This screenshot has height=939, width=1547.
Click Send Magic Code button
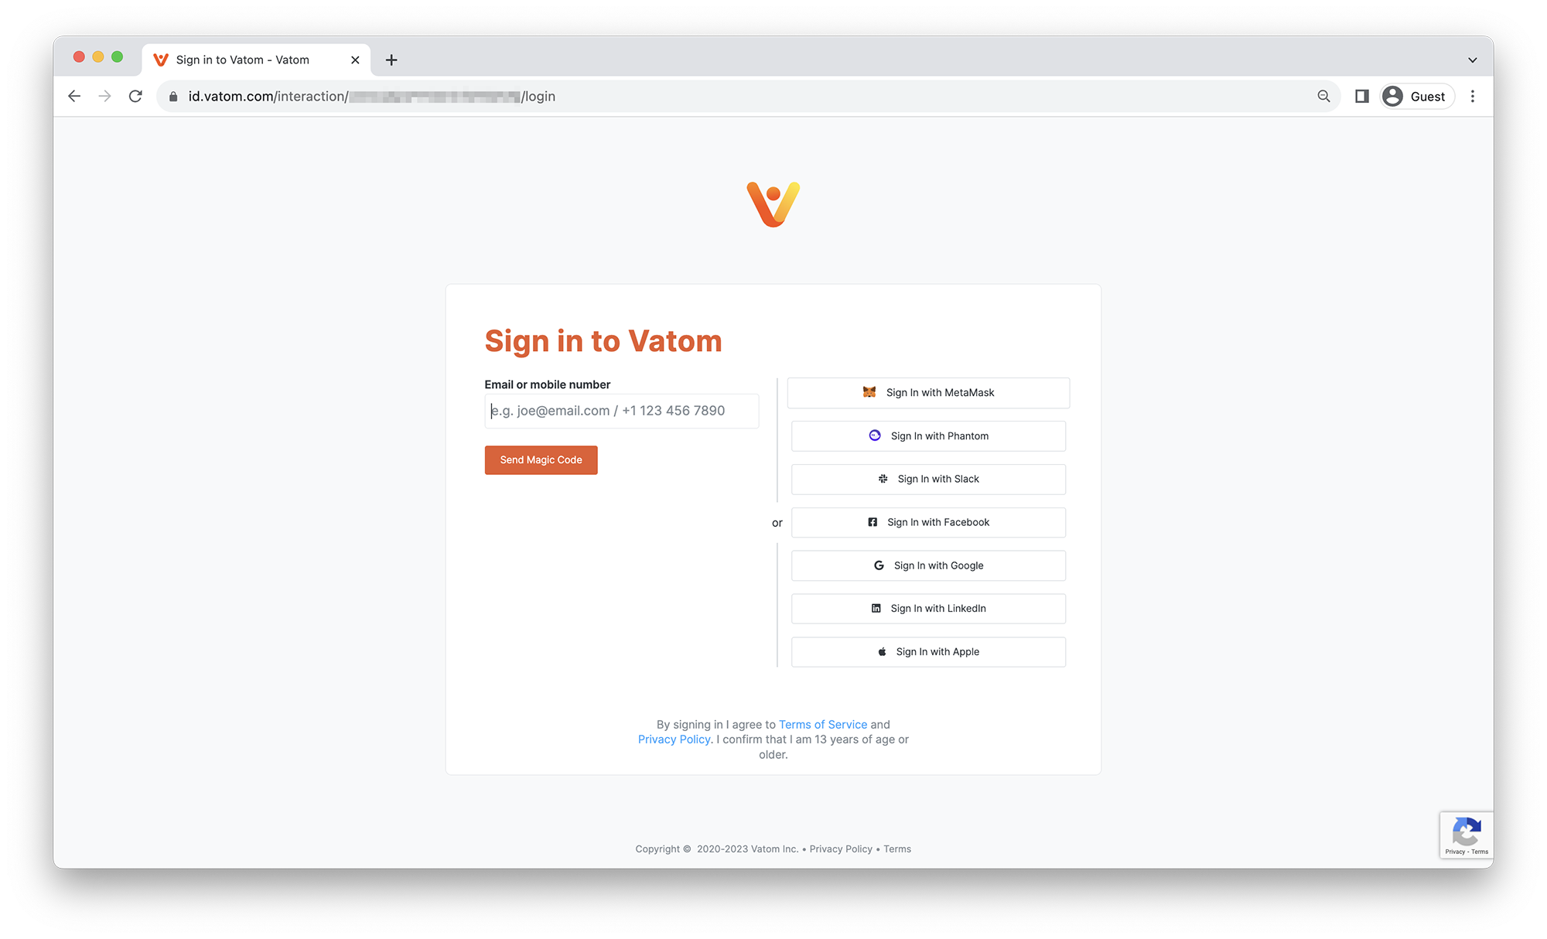point(541,459)
